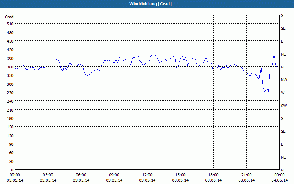294x184 pixels.
Task: Click the 510 value on the y-axis
Action: tap(10, 24)
